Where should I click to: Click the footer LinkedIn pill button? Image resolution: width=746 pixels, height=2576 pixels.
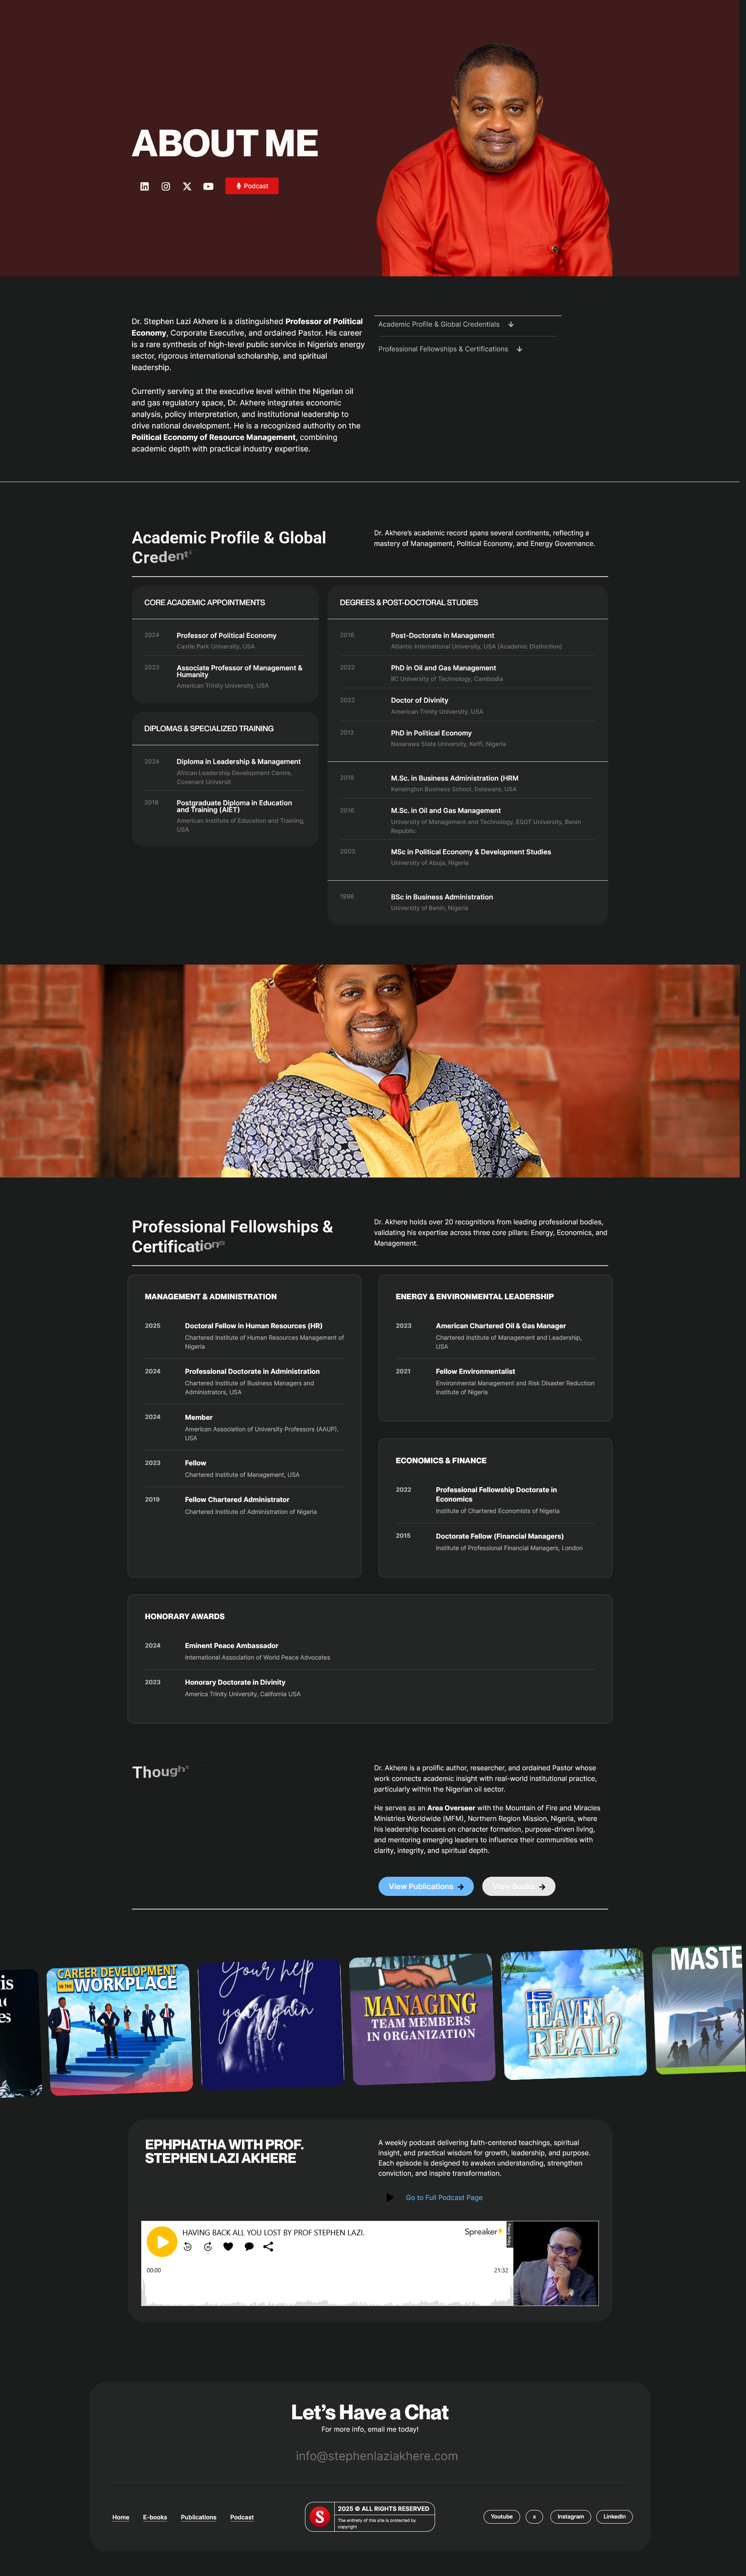(615, 2516)
